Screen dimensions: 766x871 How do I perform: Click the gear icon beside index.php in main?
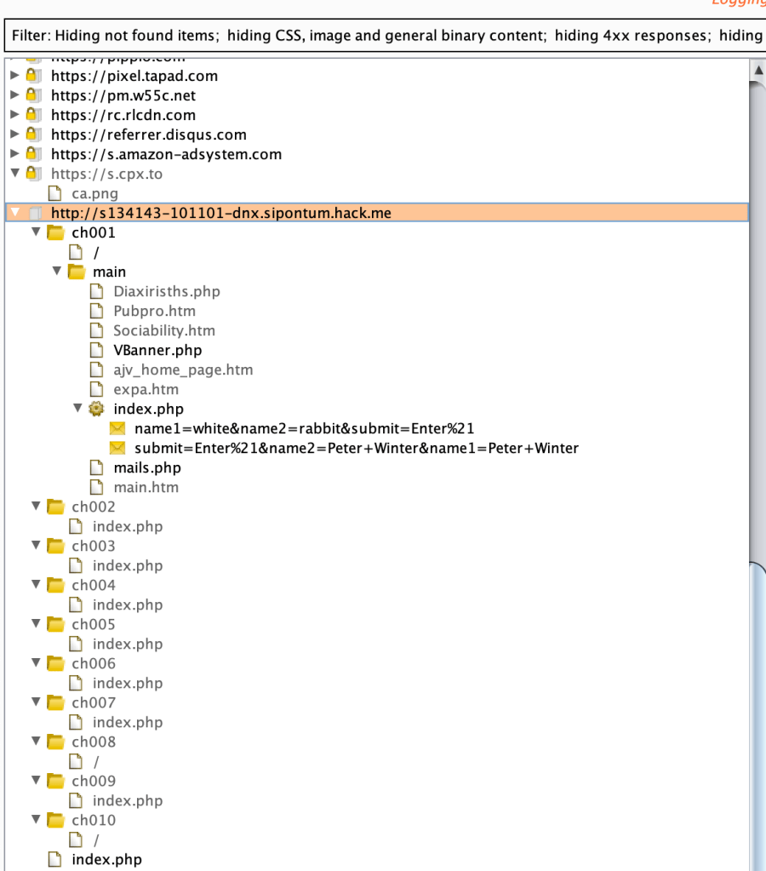(97, 410)
